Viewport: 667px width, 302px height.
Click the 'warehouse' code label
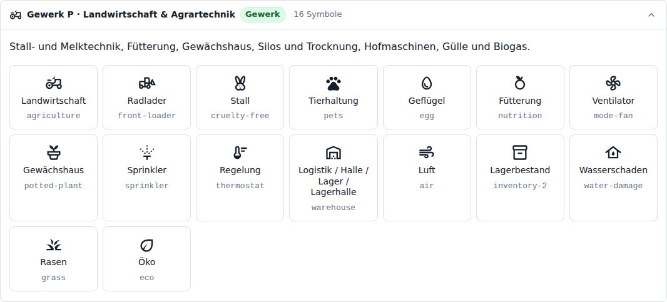pyautogui.click(x=333, y=208)
